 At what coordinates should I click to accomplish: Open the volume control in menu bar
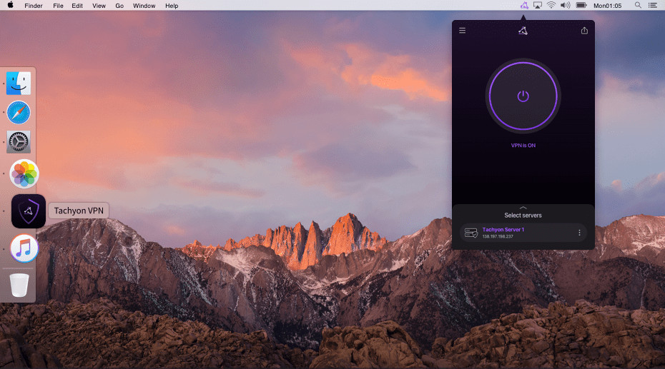click(x=565, y=6)
